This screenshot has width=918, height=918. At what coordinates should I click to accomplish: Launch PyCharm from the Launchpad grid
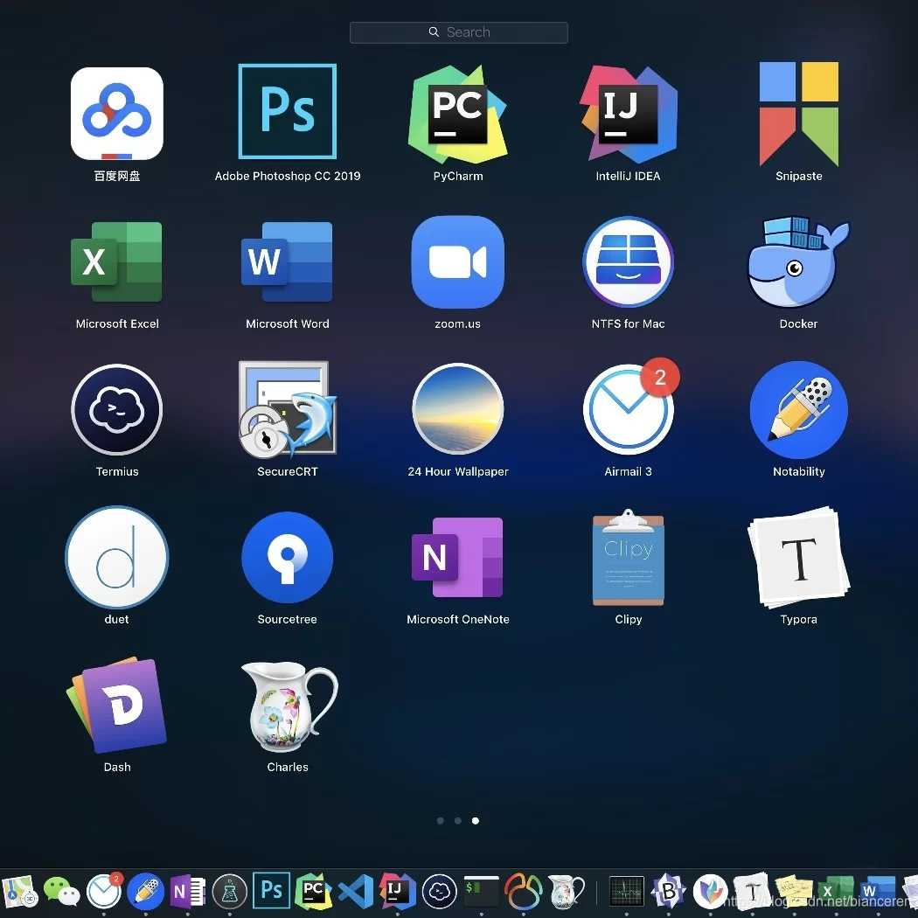point(458,114)
